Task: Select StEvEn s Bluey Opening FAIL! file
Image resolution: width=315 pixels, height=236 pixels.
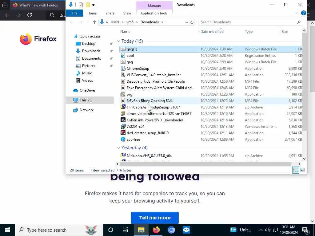Action: click(x=150, y=100)
